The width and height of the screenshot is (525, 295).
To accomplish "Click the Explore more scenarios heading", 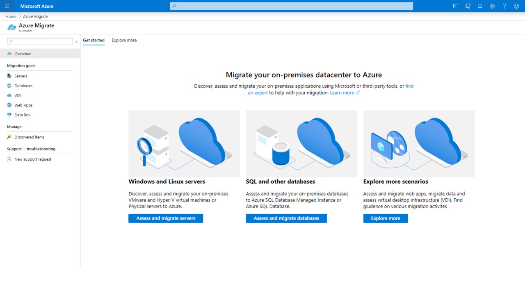I will tap(396, 182).
